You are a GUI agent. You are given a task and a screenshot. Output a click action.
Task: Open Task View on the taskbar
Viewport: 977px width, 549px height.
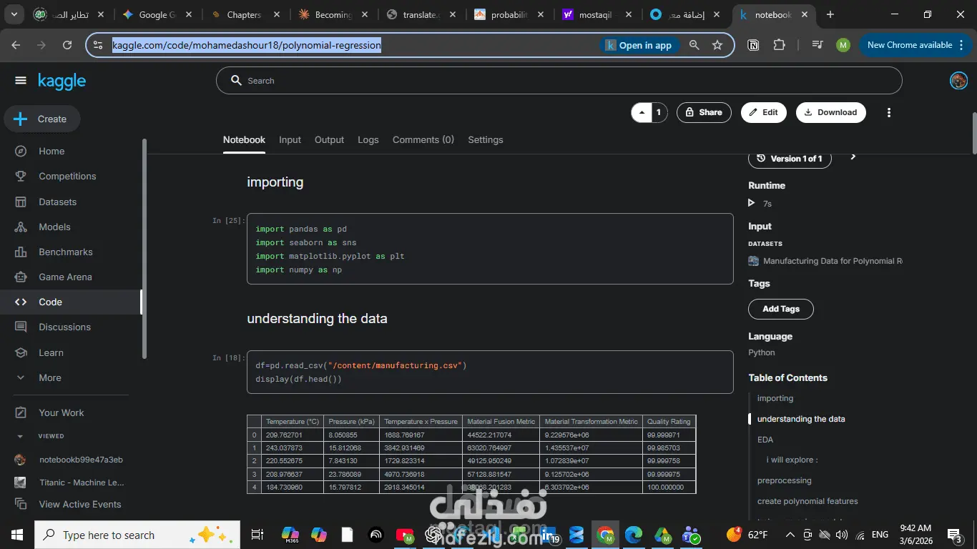257,535
